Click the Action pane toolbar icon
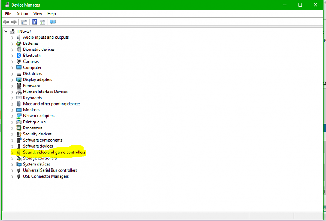The image size is (326, 221). (43, 22)
